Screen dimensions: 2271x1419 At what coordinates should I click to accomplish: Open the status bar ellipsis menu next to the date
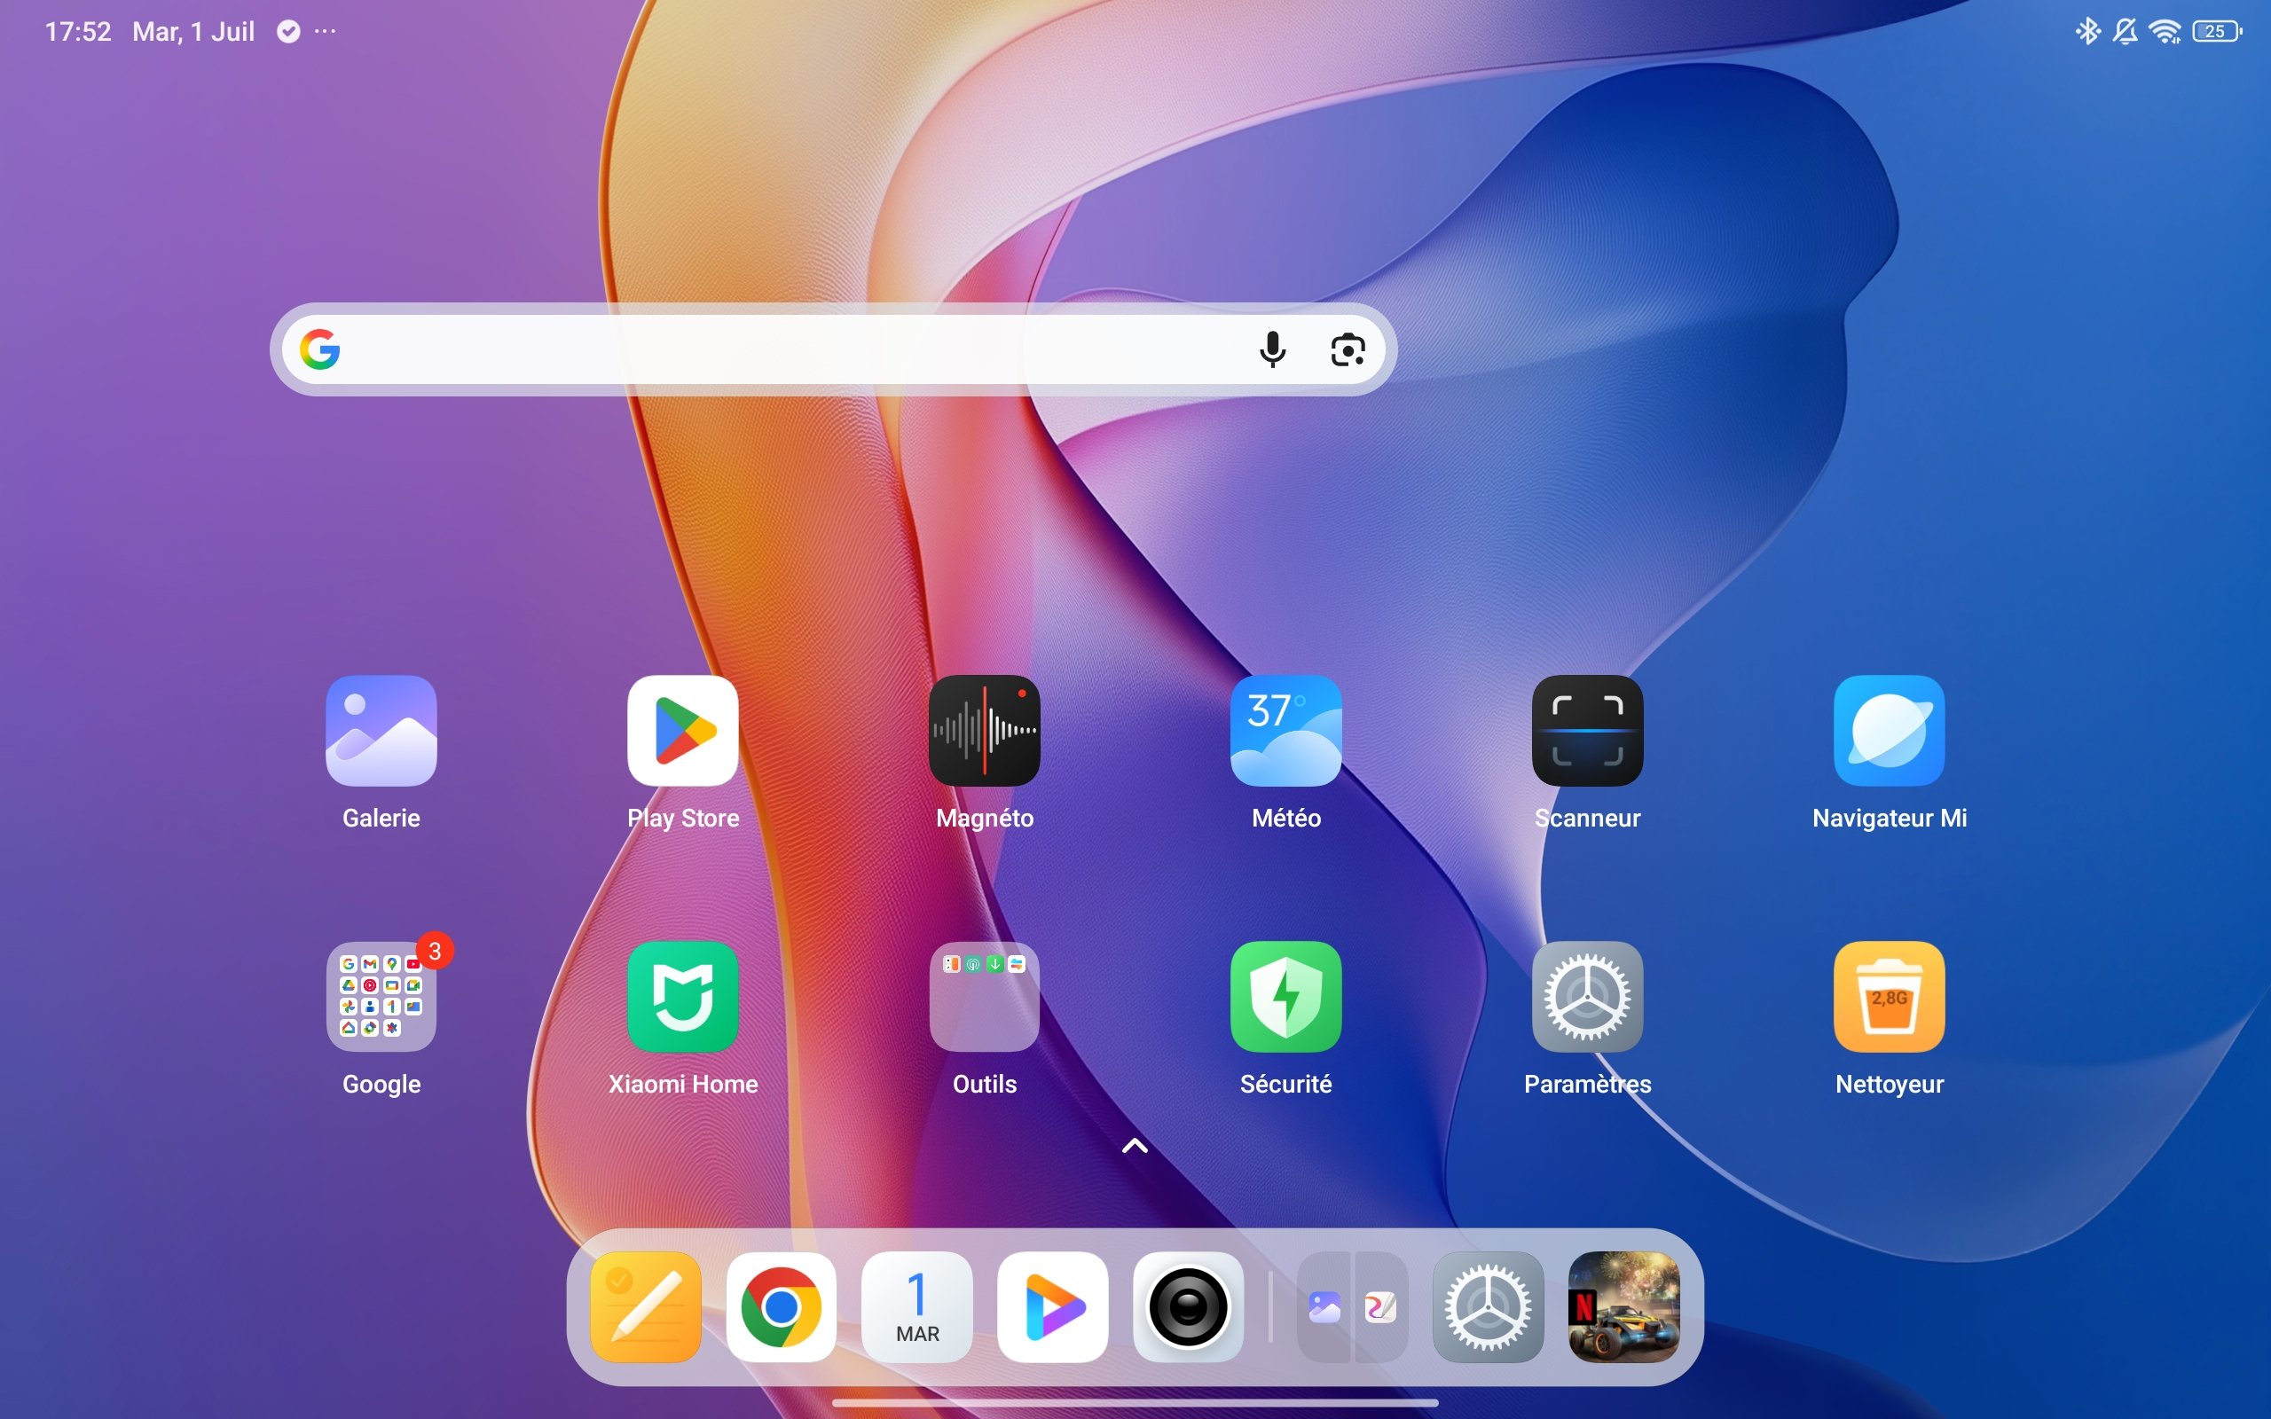click(x=326, y=31)
